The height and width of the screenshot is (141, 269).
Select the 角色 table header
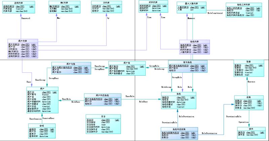179,94
